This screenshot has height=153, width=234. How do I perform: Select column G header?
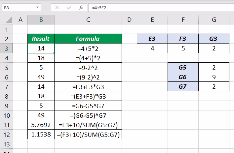coord(214,20)
